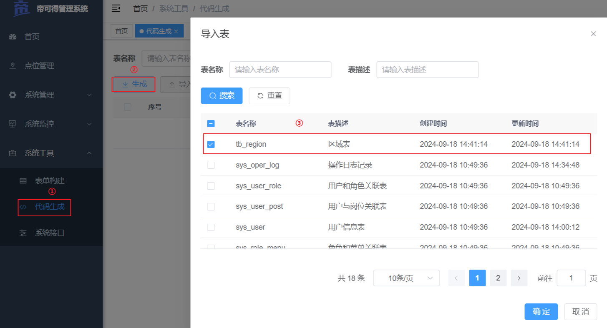The width and height of the screenshot is (607, 328).
Task: Toggle the select-all checkbox in table header
Action: pyautogui.click(x=211, y=123)
